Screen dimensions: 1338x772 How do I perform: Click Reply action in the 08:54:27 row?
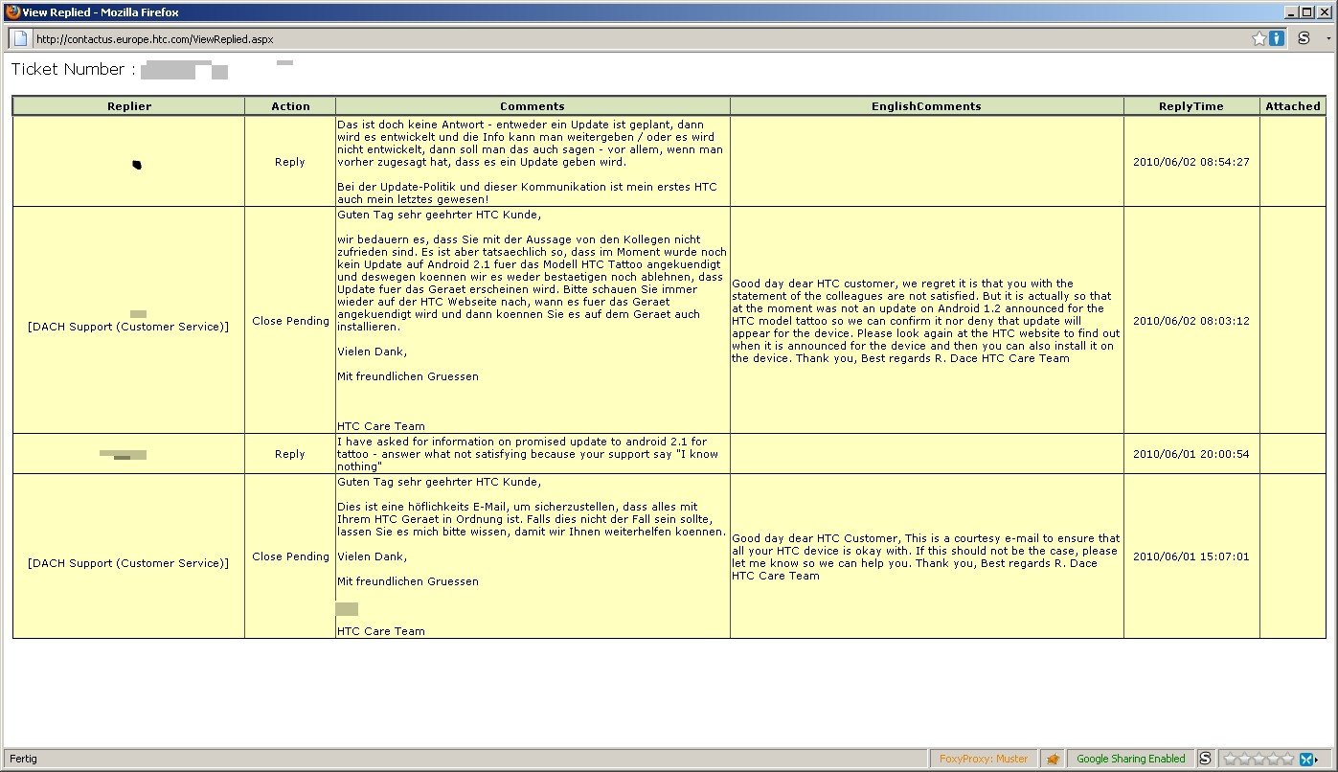(x=290, y=162)
